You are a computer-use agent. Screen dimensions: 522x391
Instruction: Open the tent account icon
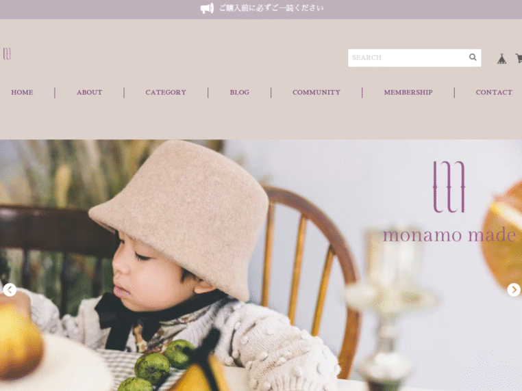(x=501, y=59)
